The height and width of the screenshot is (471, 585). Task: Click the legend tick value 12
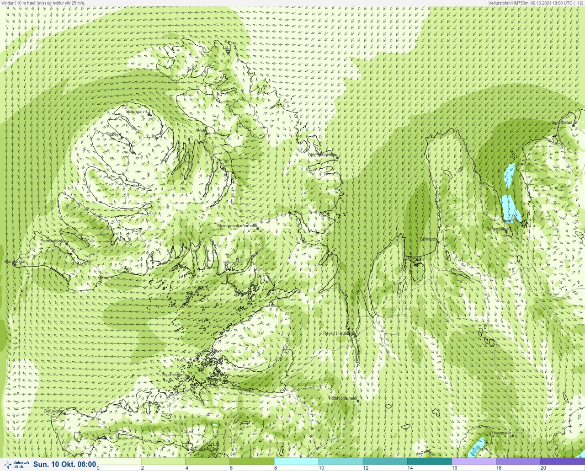pyautogui.click(x=366, y=468)
